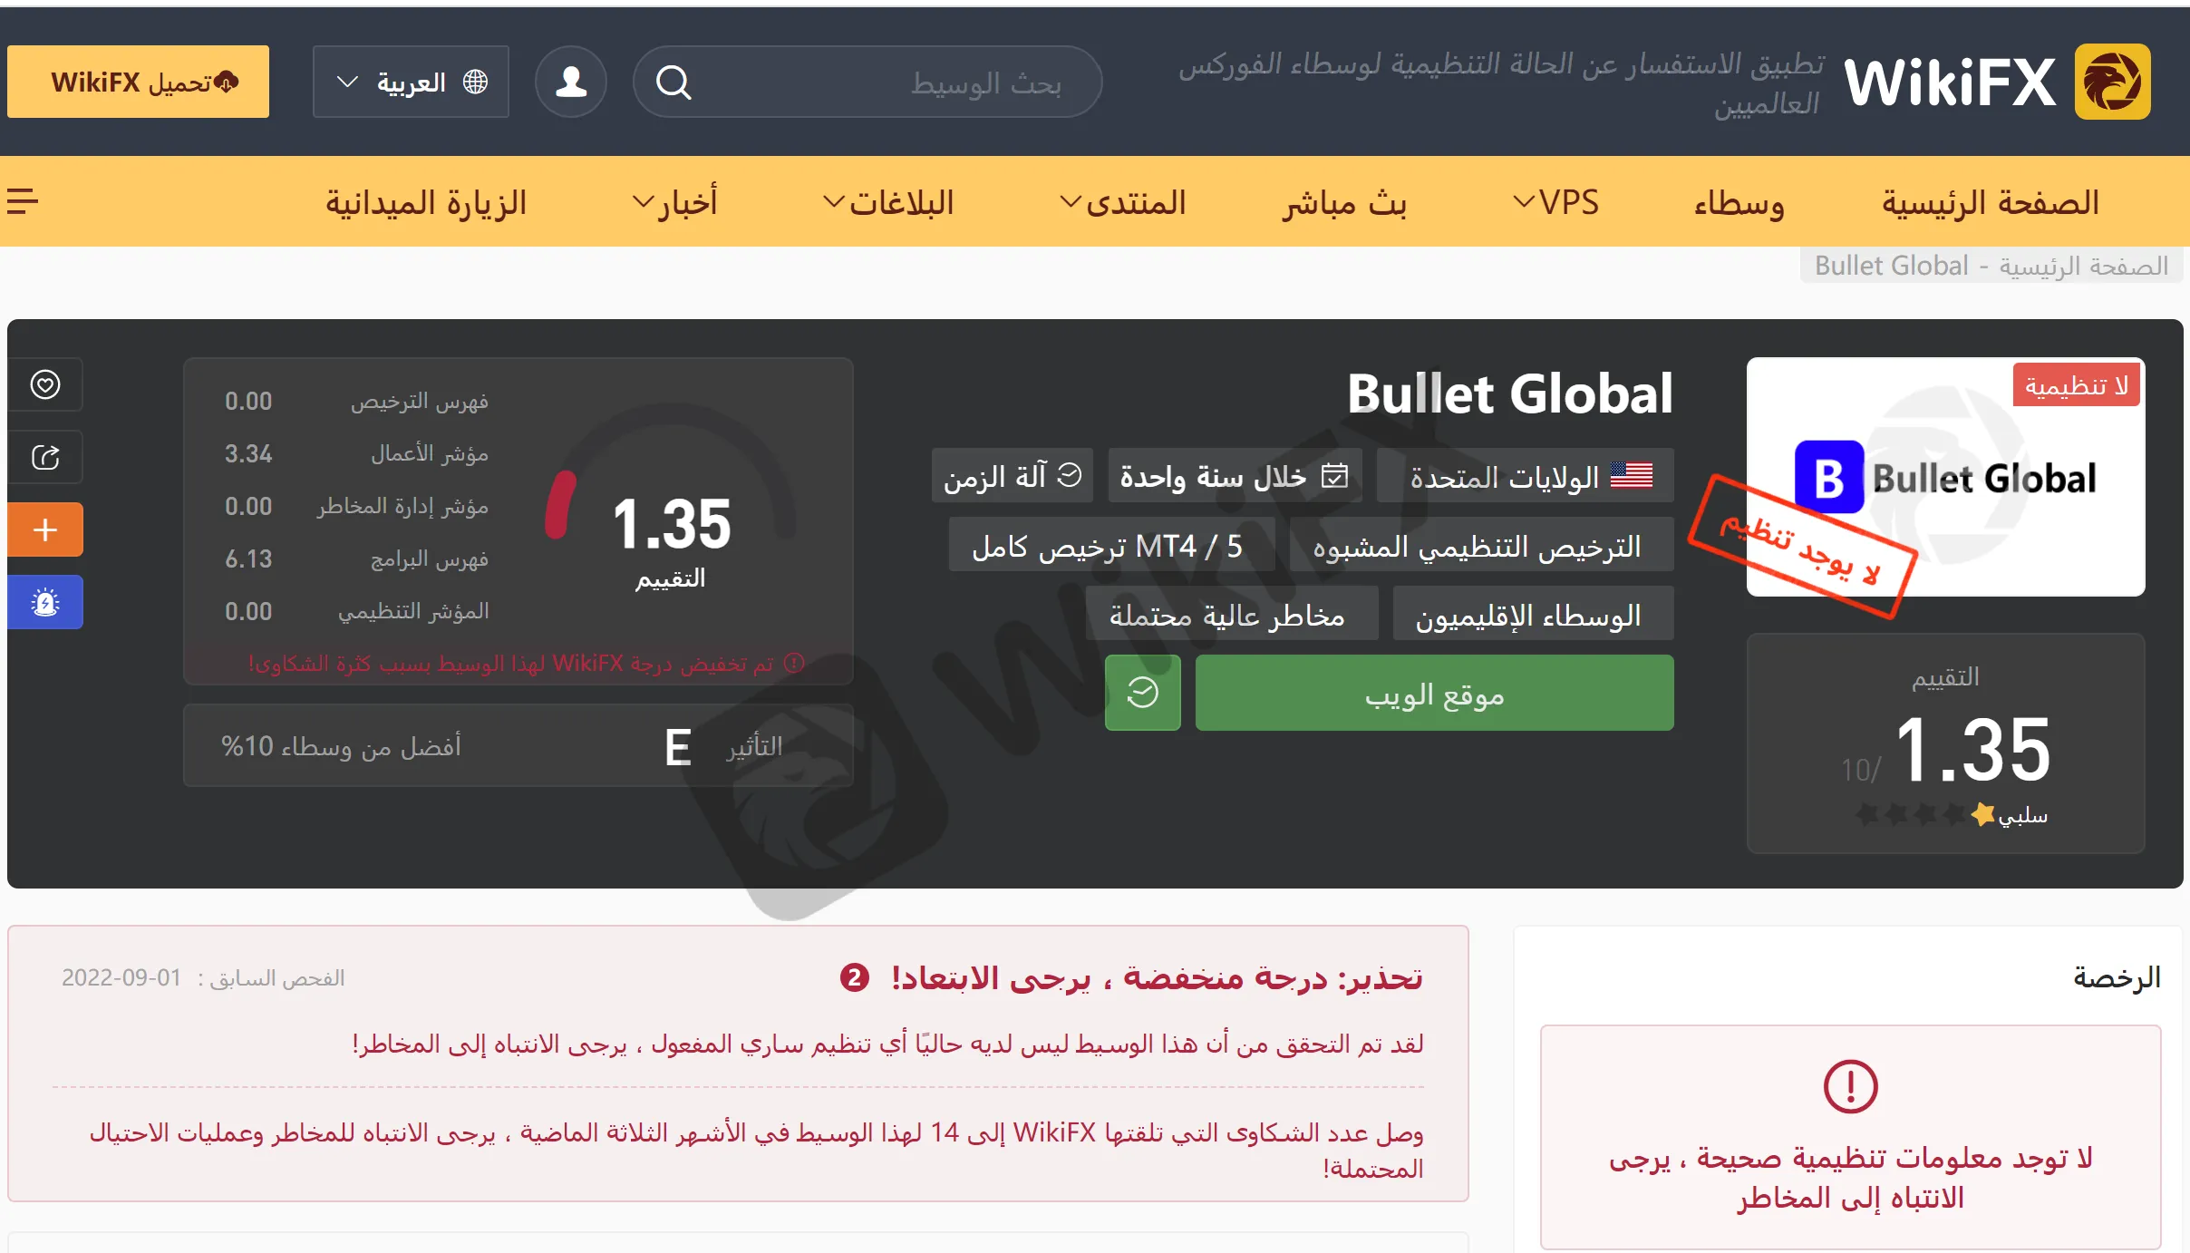Viewport: 2190px width, 1253px height.
Task: Click the green history icon beside website button
Action: [1143, 693]
